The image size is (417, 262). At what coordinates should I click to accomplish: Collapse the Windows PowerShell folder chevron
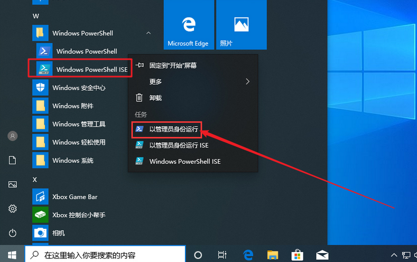tap(149, 33)
